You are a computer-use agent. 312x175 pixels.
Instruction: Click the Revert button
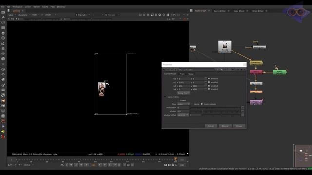pyautogui.click(x=211, y=126)
